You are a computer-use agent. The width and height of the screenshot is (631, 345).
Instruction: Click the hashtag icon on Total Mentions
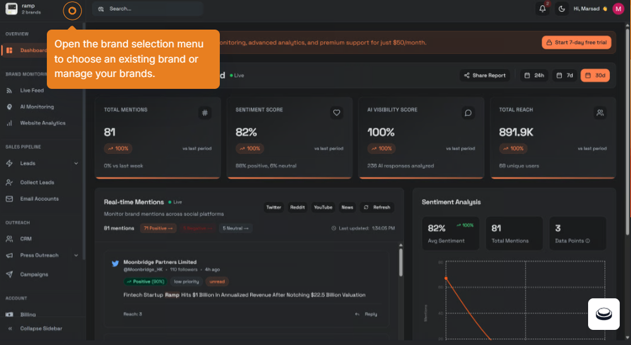pos(205,113)
